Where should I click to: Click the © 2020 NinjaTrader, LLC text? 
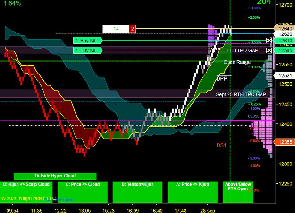coord(29,198)
